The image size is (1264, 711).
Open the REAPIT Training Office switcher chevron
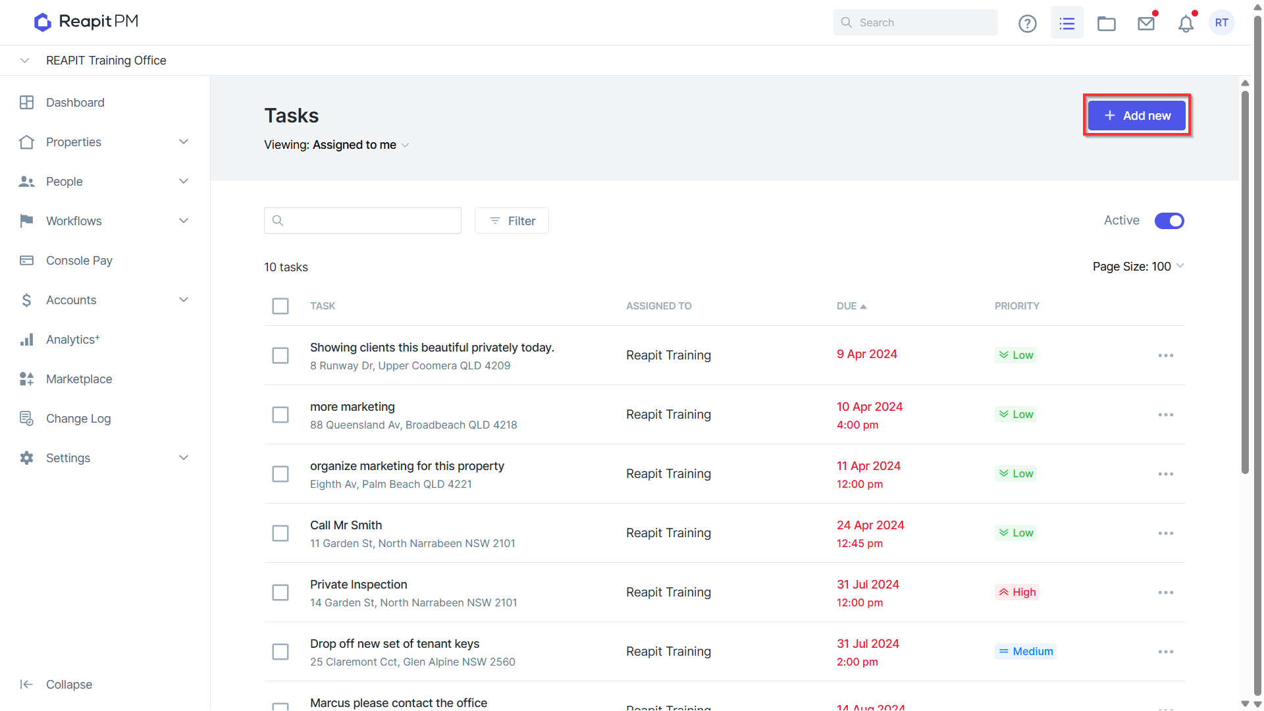(25, 61)
